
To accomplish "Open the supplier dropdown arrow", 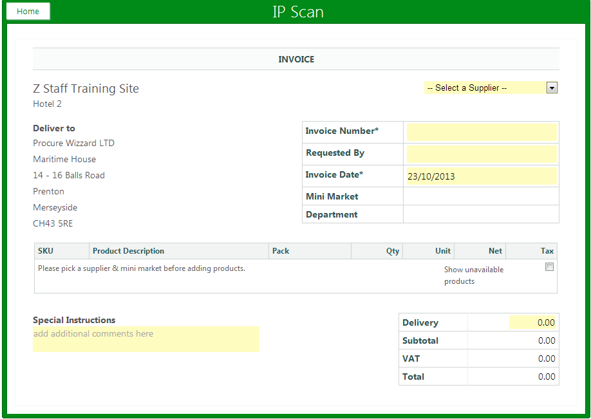I will [x=552, y=88].
